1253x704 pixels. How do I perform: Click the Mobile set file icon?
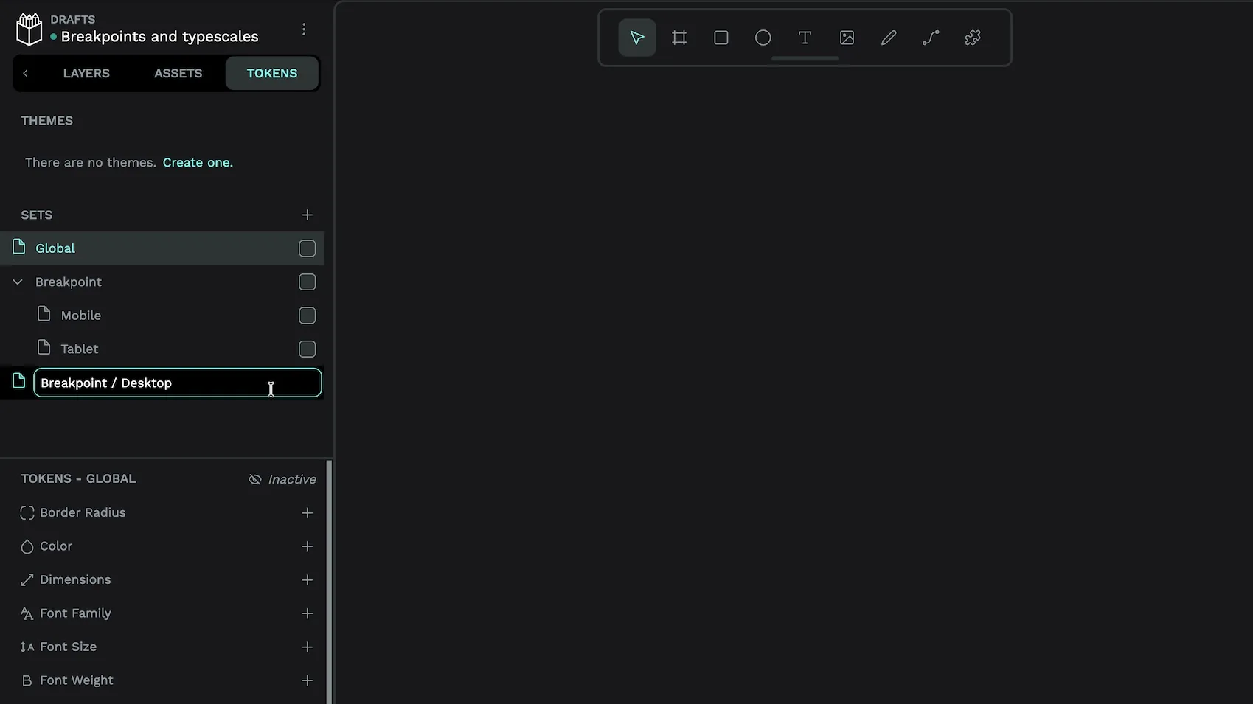(x=44, y=314)
